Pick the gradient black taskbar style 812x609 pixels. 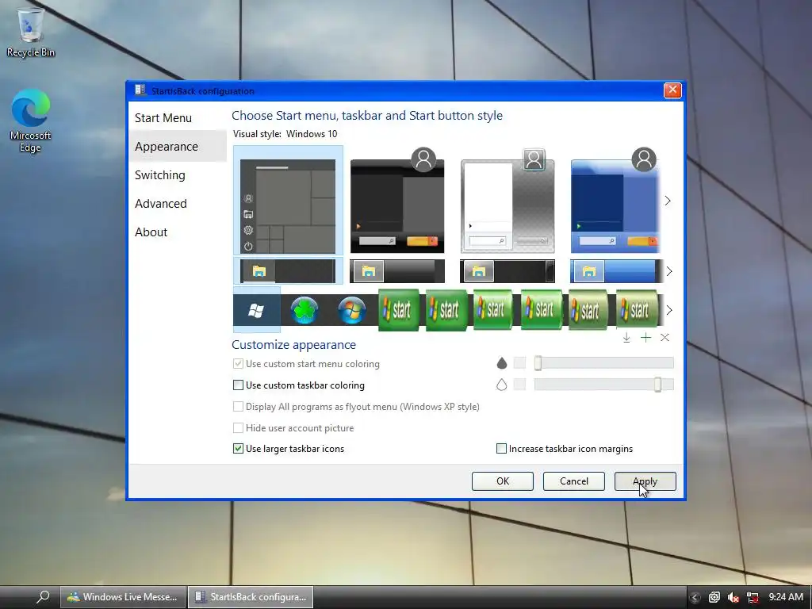click(397, 271)
